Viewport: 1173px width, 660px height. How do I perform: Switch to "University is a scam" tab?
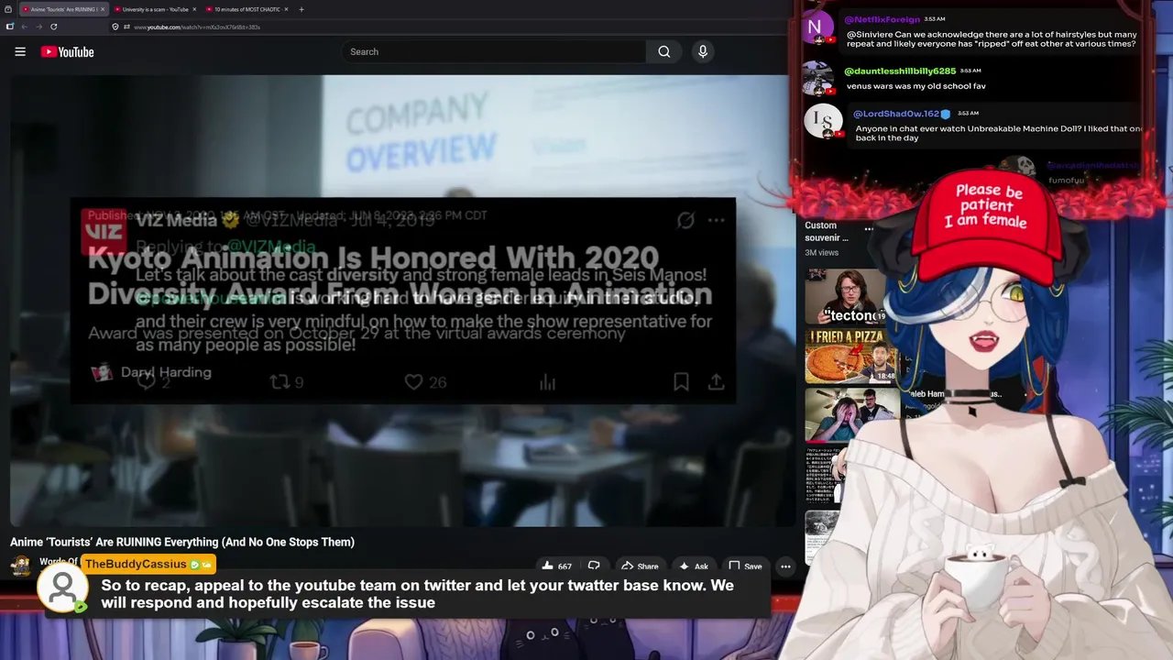point(155,9)
